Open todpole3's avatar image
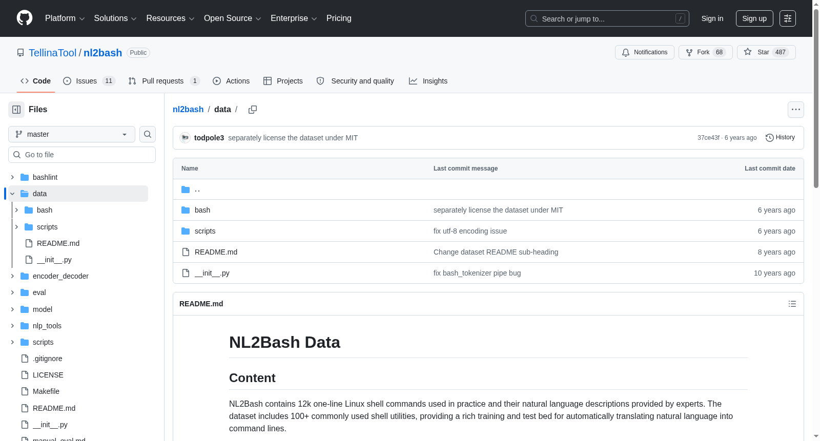The width and height of the screenshot is (820, 441). click(185, 138)
